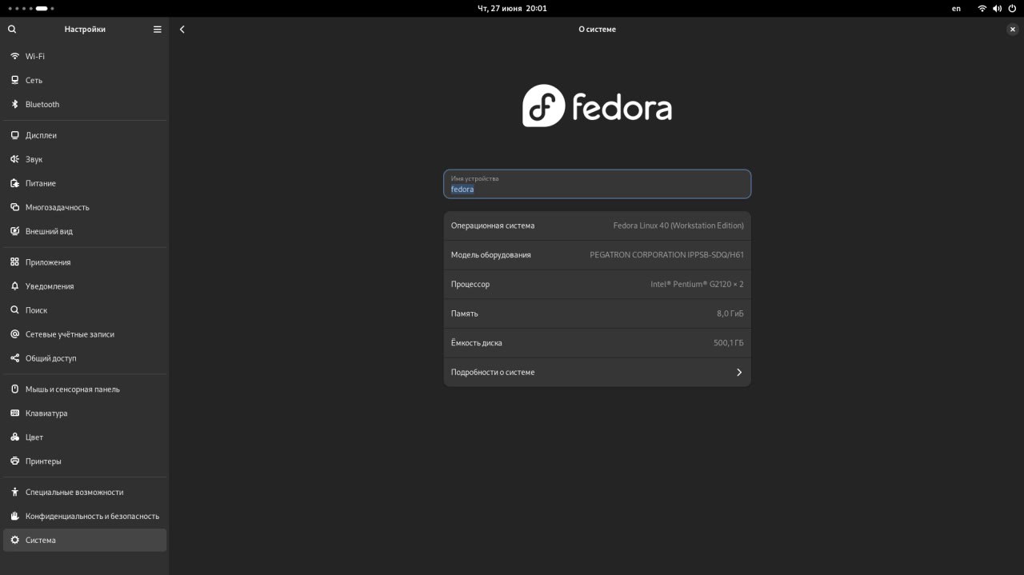Click the Поиск magnifier icon in sidebar list
This screenshot has width=1024, height=575.
(x=14, y=310)
